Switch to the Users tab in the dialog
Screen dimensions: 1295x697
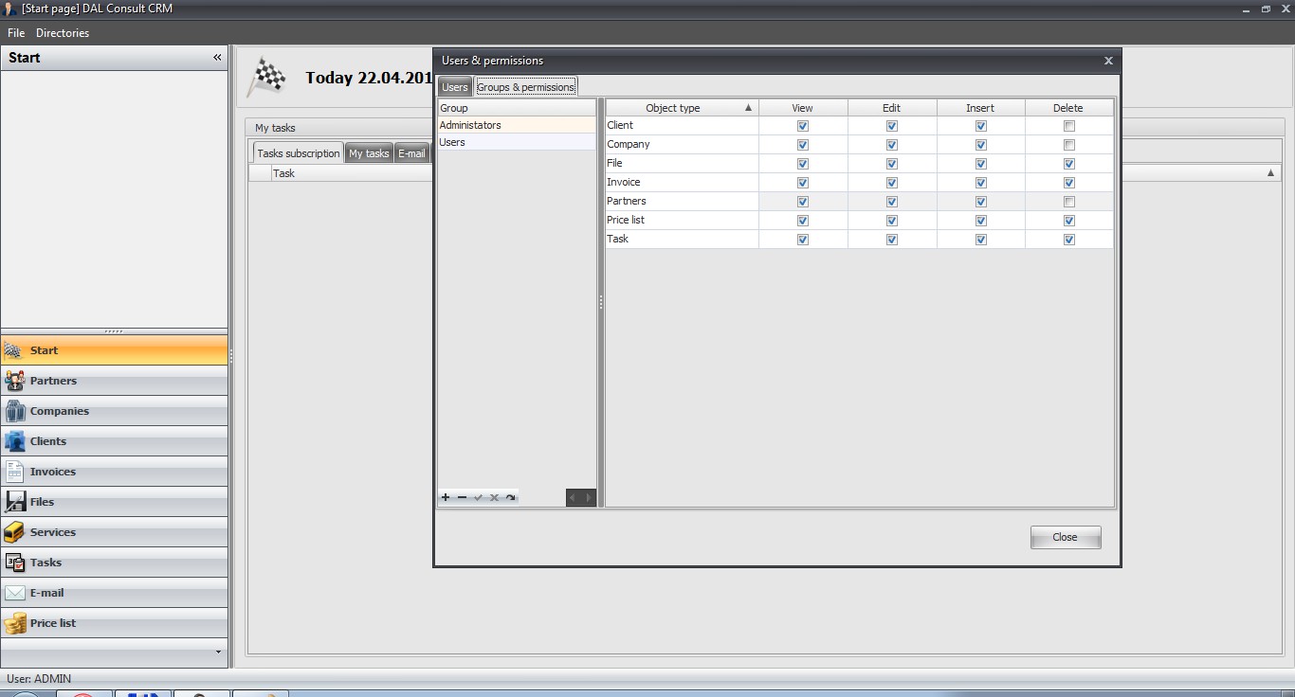pos(455,87)
